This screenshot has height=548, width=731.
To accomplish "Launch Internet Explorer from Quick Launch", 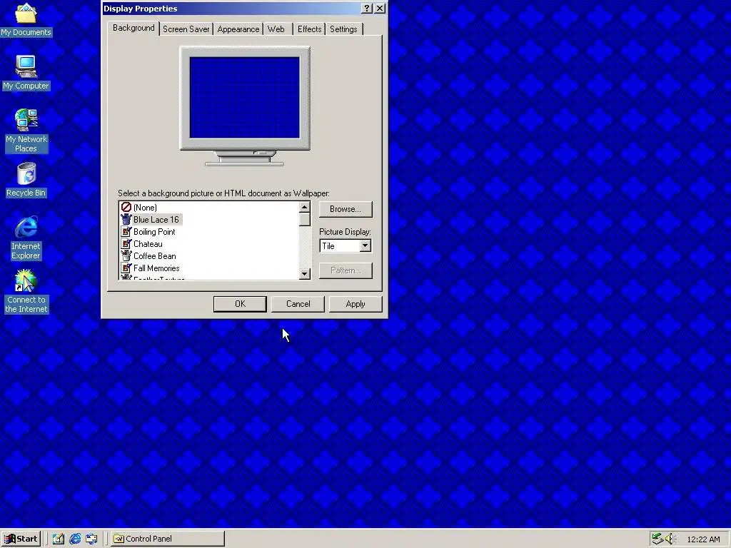I will coord(75,539).
